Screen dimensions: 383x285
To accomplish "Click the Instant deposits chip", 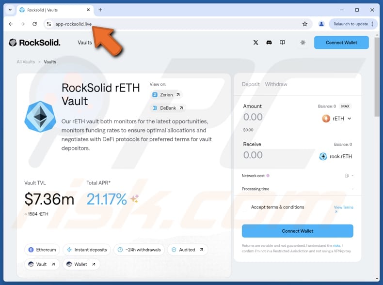I will (87, 250).
